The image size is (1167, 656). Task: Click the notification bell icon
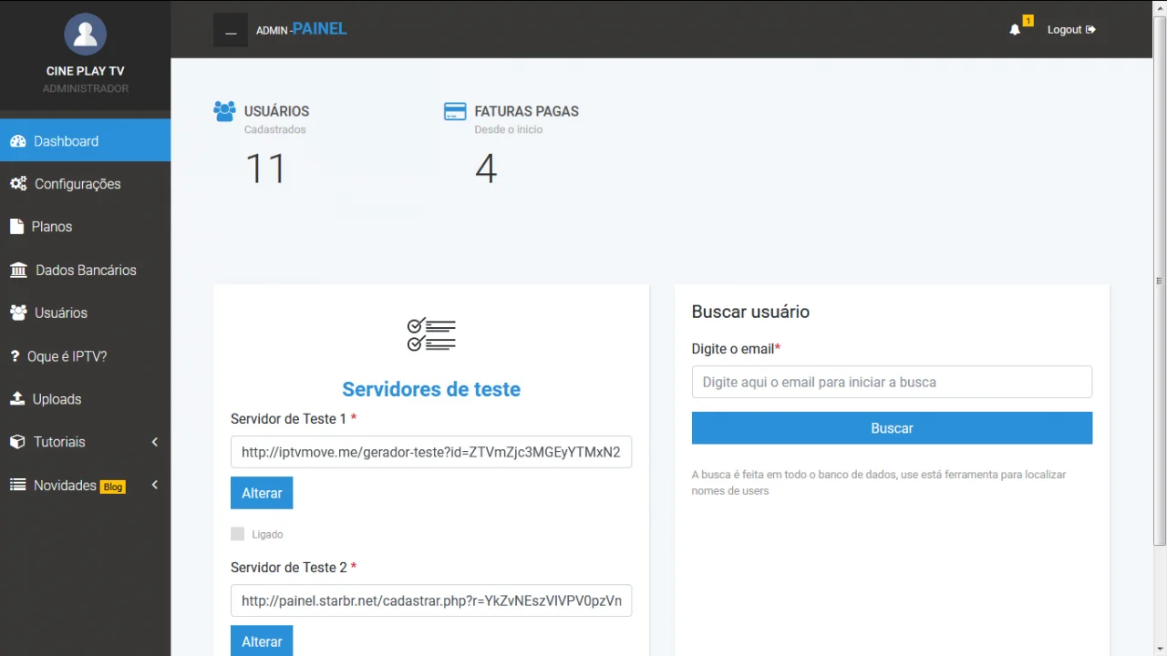point(1015,30)
